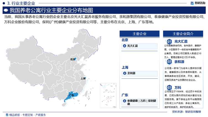Screen dimensions: 208x117
Task: Click the footer logo icon before 精品研报
Action: 7,115
